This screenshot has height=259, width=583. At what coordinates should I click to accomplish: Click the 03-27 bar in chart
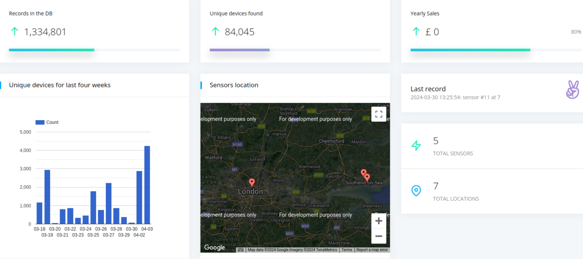tap(109, 204)
